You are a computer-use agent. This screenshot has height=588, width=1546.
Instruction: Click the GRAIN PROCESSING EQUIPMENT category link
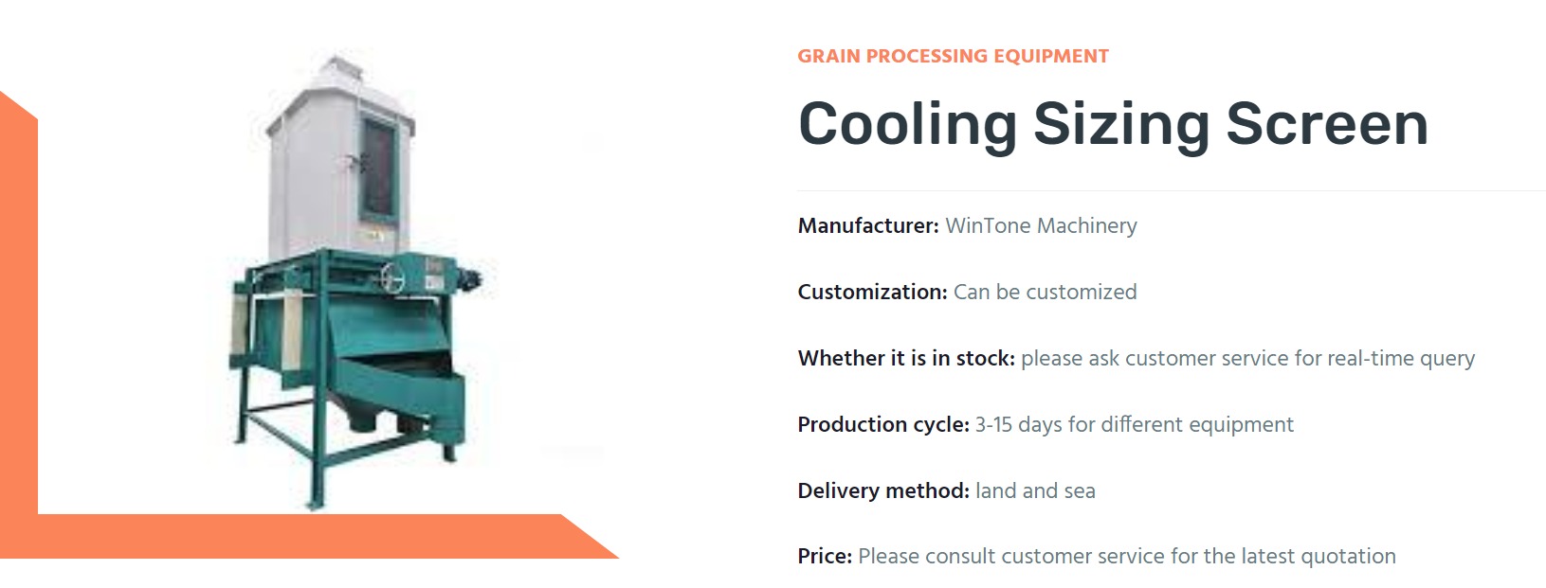tap(953, 56)
